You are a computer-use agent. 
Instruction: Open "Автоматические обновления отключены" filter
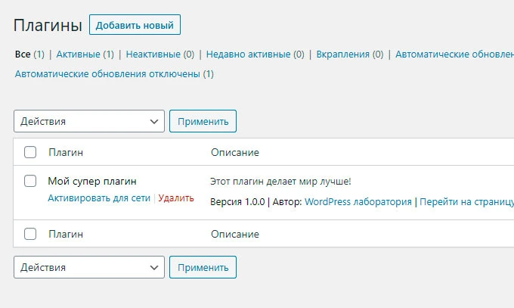(x=107, y=74)
